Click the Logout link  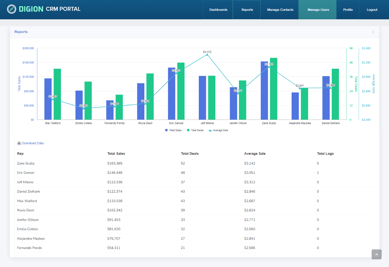pyautogui.click(x=372, y=10)
